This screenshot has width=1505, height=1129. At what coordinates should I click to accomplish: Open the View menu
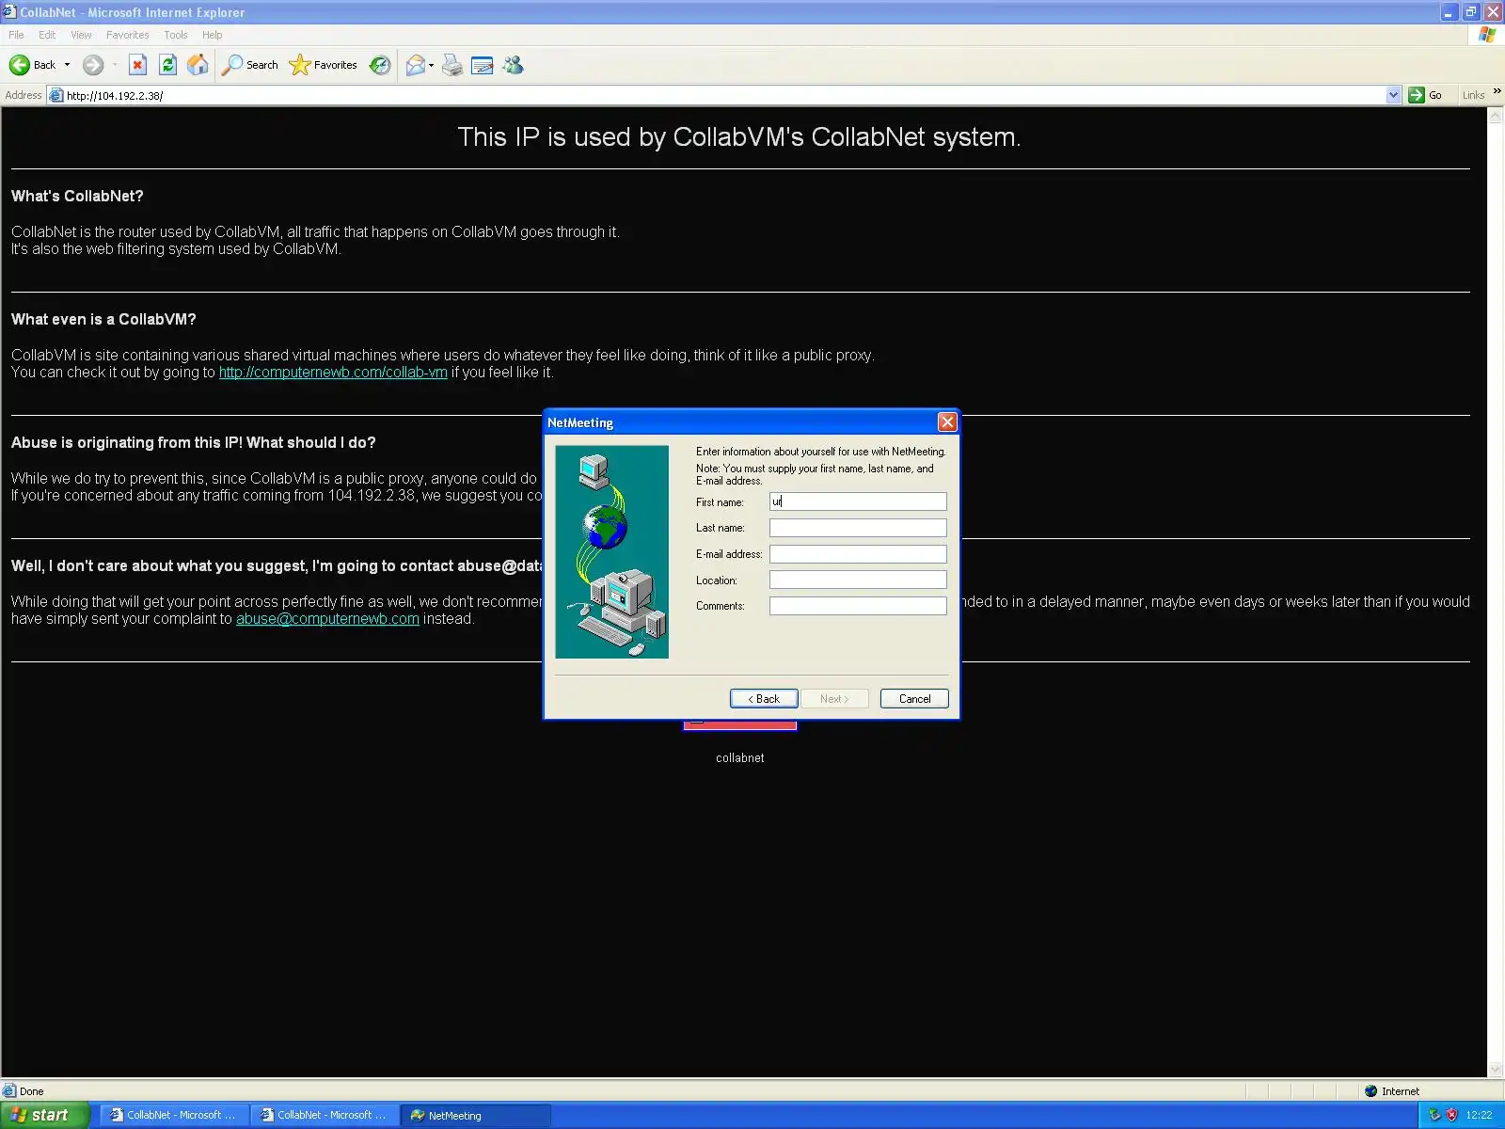pos(81,35)
